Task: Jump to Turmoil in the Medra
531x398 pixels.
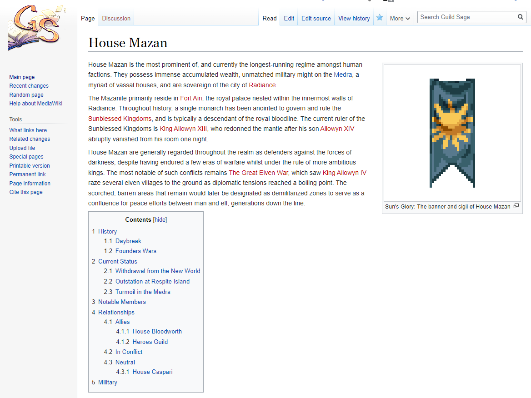Action: pyautogui.click(x=143, y=292)
